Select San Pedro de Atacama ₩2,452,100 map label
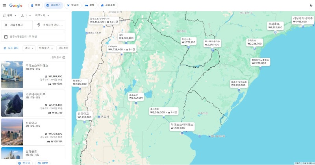 click(x=104, y=20)
